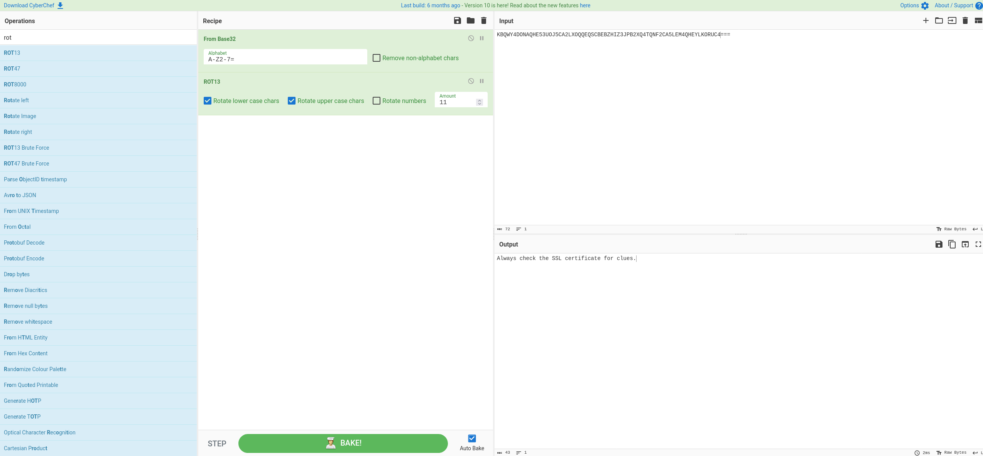Check Remove non-alphabet chars

coord(377,58)
